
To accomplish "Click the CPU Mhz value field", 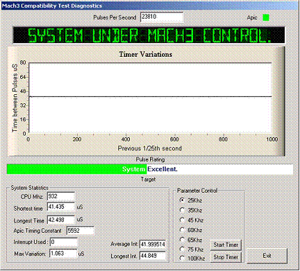I will coord(61,197).
